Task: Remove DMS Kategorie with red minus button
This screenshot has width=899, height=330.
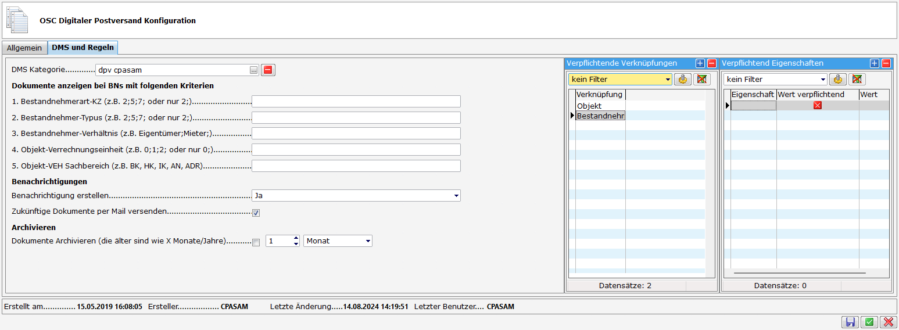Action: (268, 70)
